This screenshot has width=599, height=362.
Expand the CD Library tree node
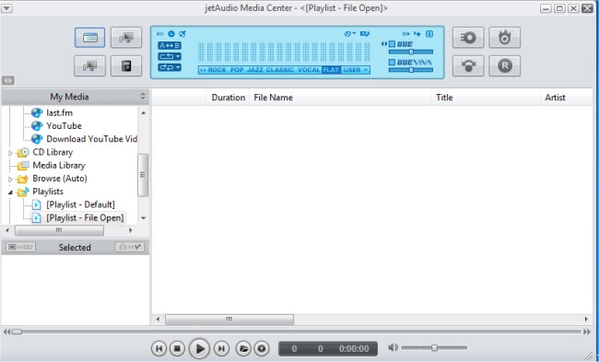[10, 153]
